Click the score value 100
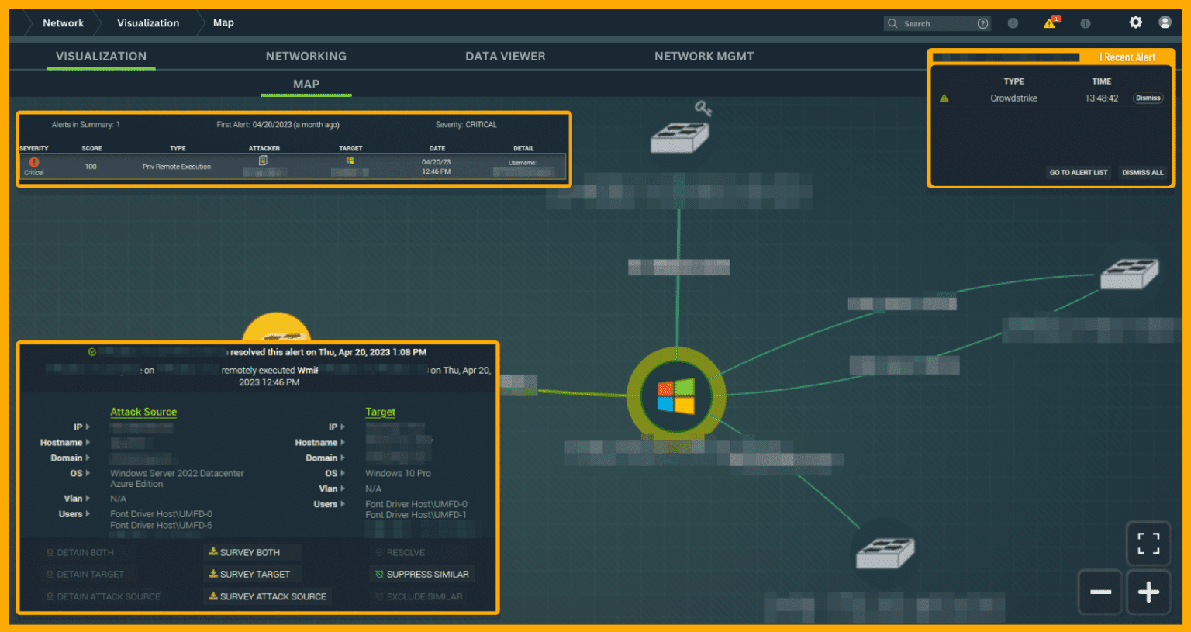The height and width of the screenshot is (632, 1191). click(x=91, y=167)
